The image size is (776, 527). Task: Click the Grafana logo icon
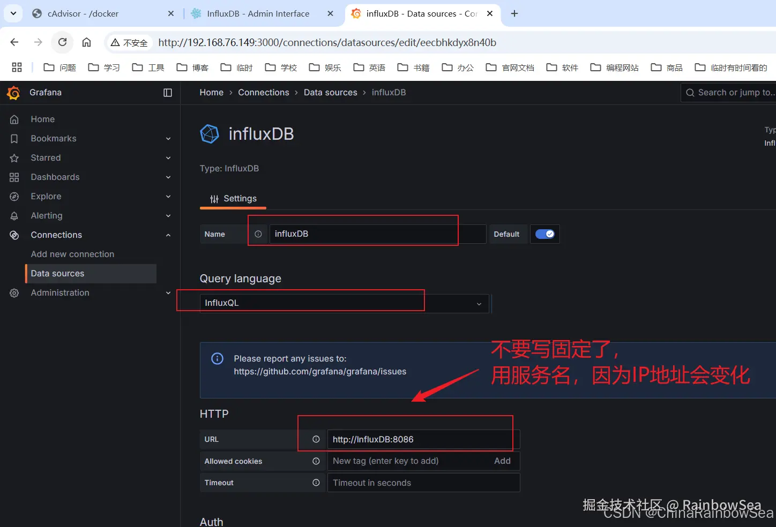(13, 93)
